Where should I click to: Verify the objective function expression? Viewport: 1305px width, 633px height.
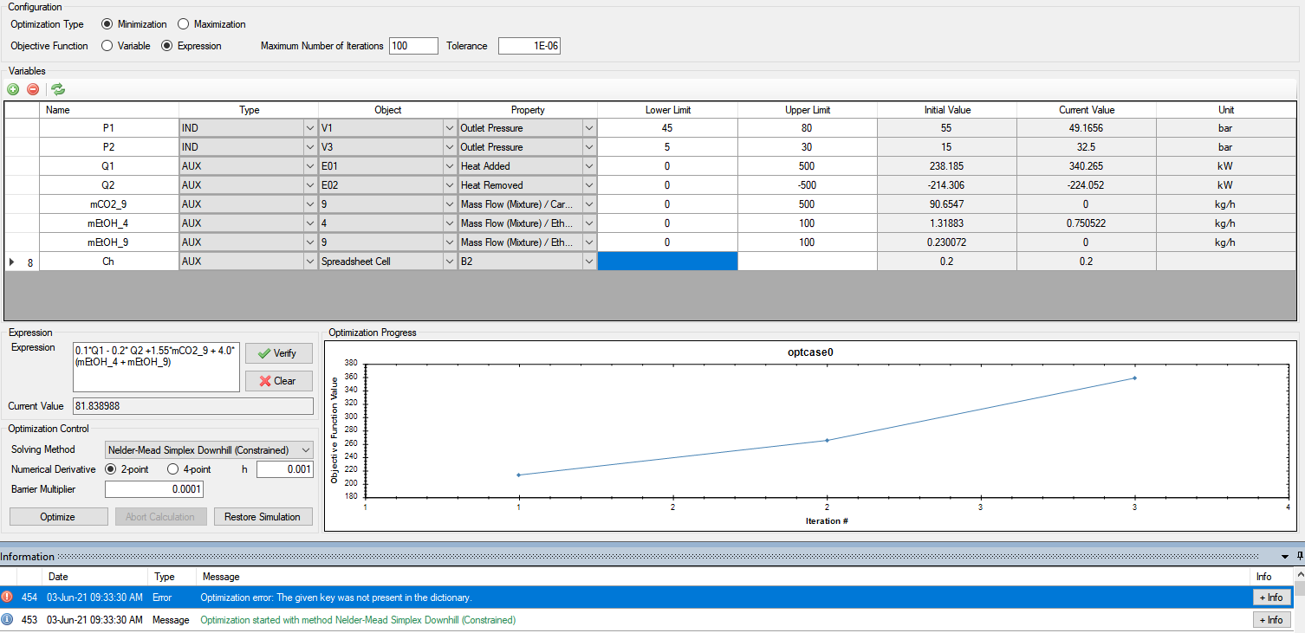point(278,353)
